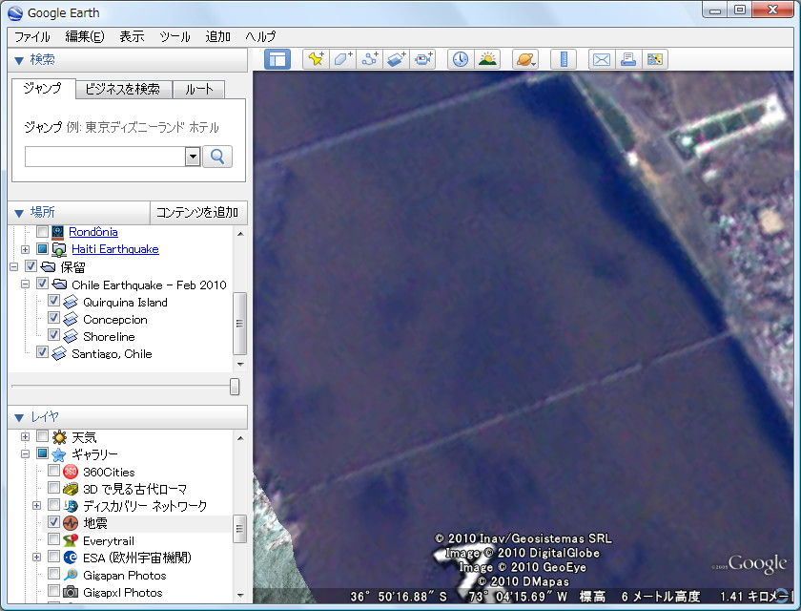Open the 編集(E) menu
The width and height of the screenshot is (801, 611).
pyautogui.click(x=85, y=37)
